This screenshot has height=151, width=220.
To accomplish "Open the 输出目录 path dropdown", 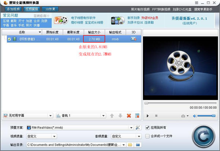I will pos(76,145).
